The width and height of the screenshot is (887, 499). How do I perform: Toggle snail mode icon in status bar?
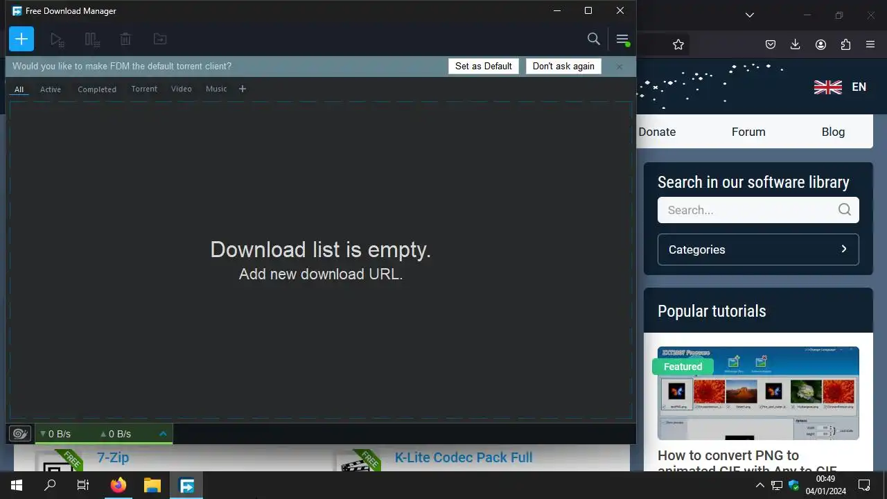pos(20,434)
